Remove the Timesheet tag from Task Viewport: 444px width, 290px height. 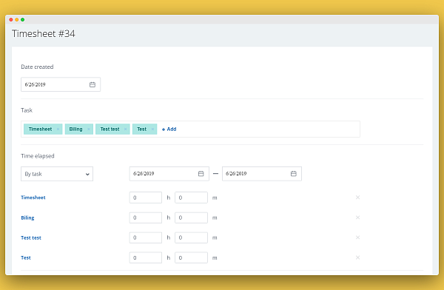point(58,129)
